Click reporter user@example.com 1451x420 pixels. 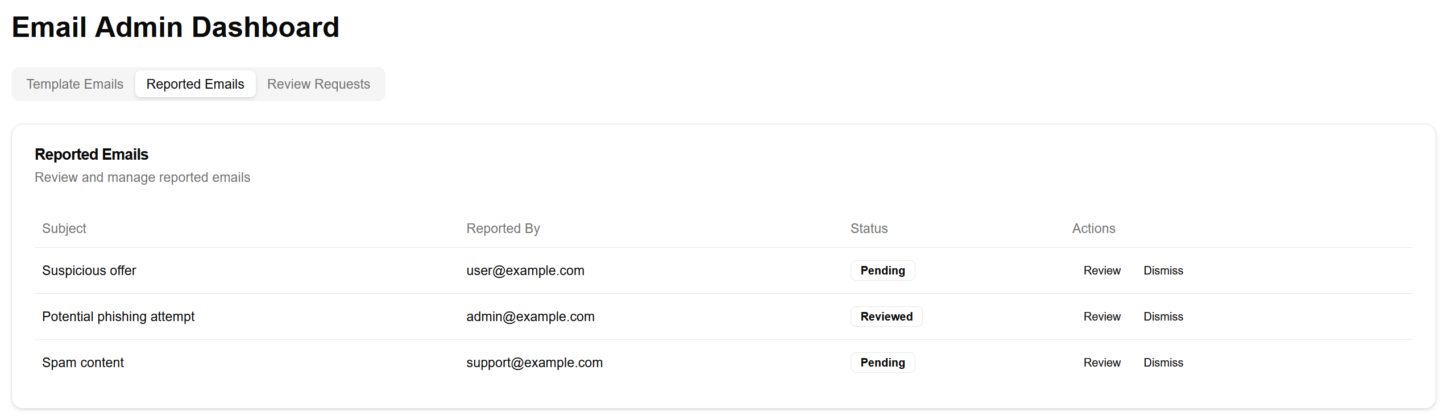point(525,271)
